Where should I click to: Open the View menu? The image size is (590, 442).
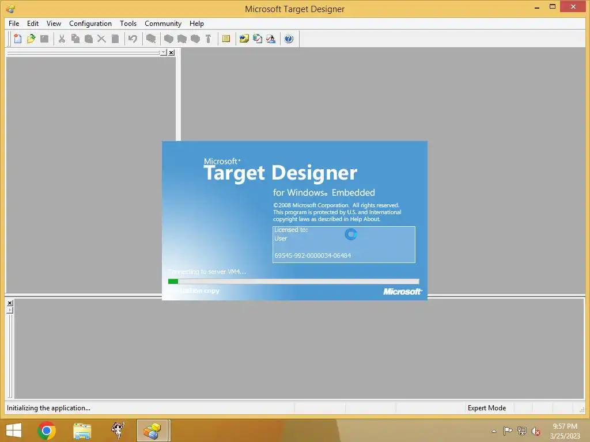coord(54,23)
